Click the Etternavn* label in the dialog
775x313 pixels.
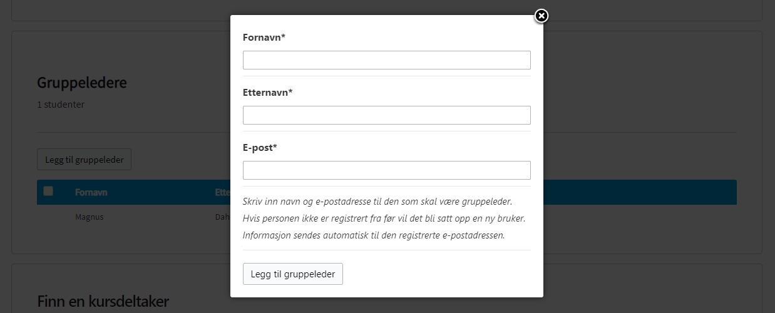pos(267,93)
